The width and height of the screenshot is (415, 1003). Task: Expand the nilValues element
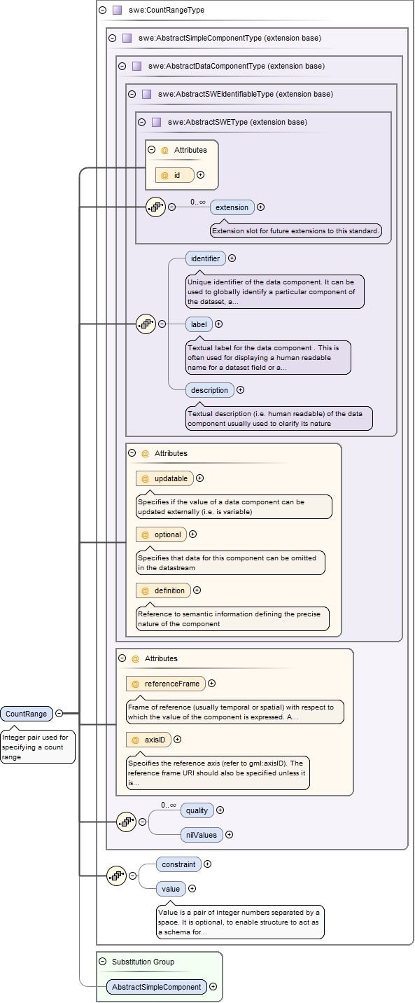pyautogui.click(x=229, y=835)
